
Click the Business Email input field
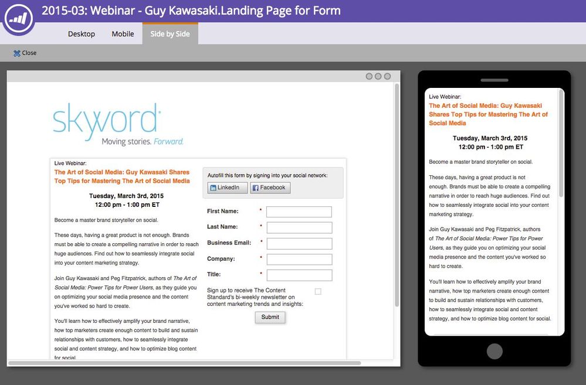(x=299, y=243)
